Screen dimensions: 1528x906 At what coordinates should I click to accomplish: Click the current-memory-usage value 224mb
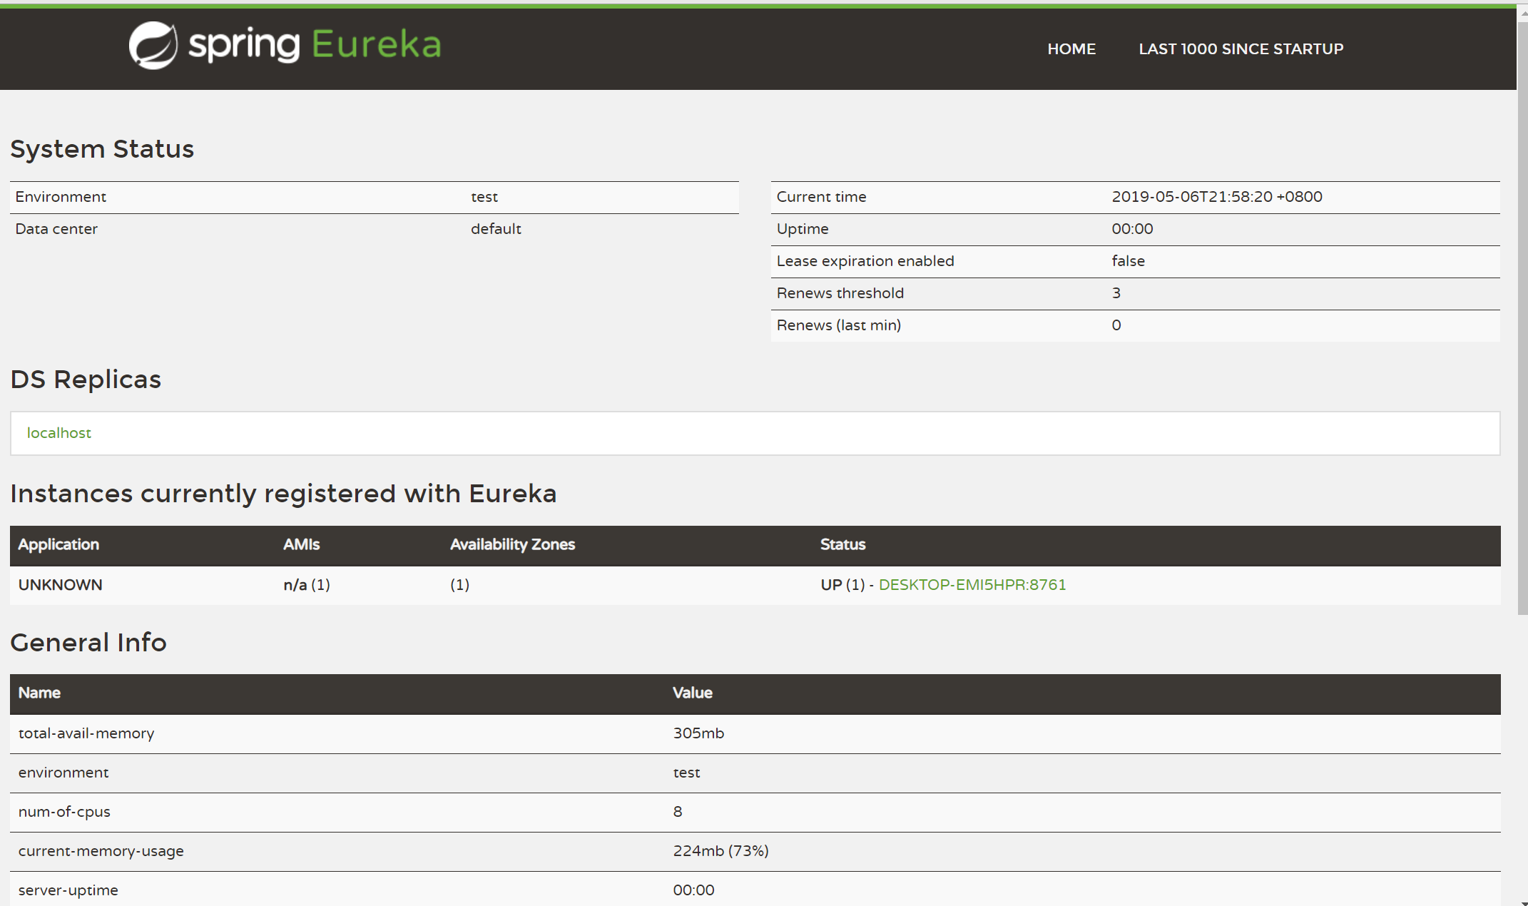click(720, 851)
